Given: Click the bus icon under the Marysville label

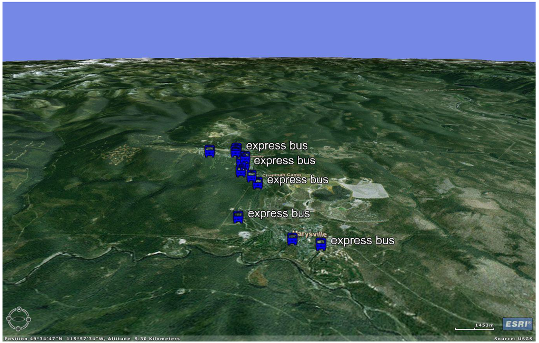Looking at the screenshot, I should click(x=293, y=239).
